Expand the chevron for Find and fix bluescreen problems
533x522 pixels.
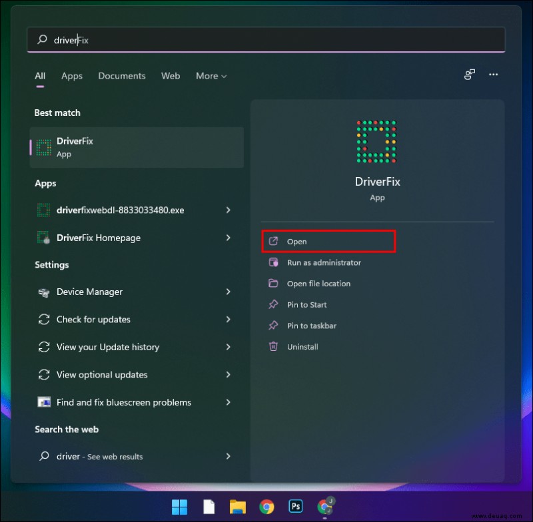coord(228,402)
